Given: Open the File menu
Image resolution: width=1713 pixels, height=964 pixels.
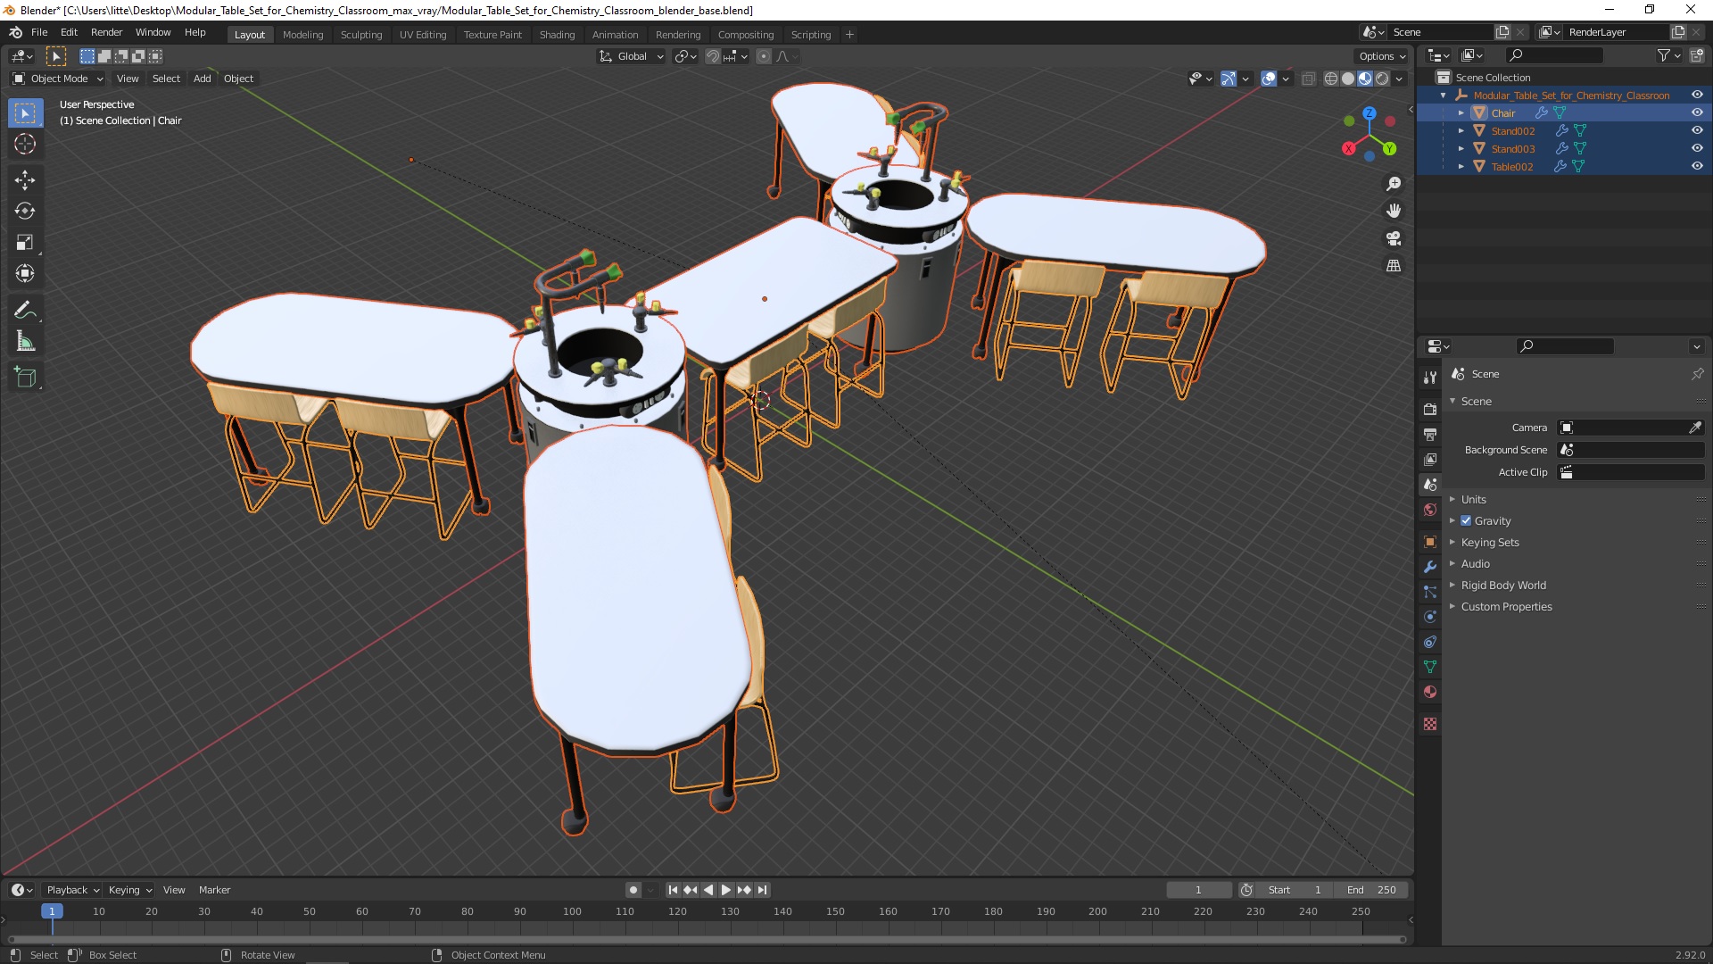Looking at the screenshot, I should pos(39,32).
